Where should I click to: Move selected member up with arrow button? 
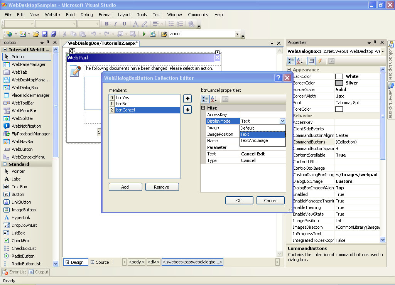187,99
